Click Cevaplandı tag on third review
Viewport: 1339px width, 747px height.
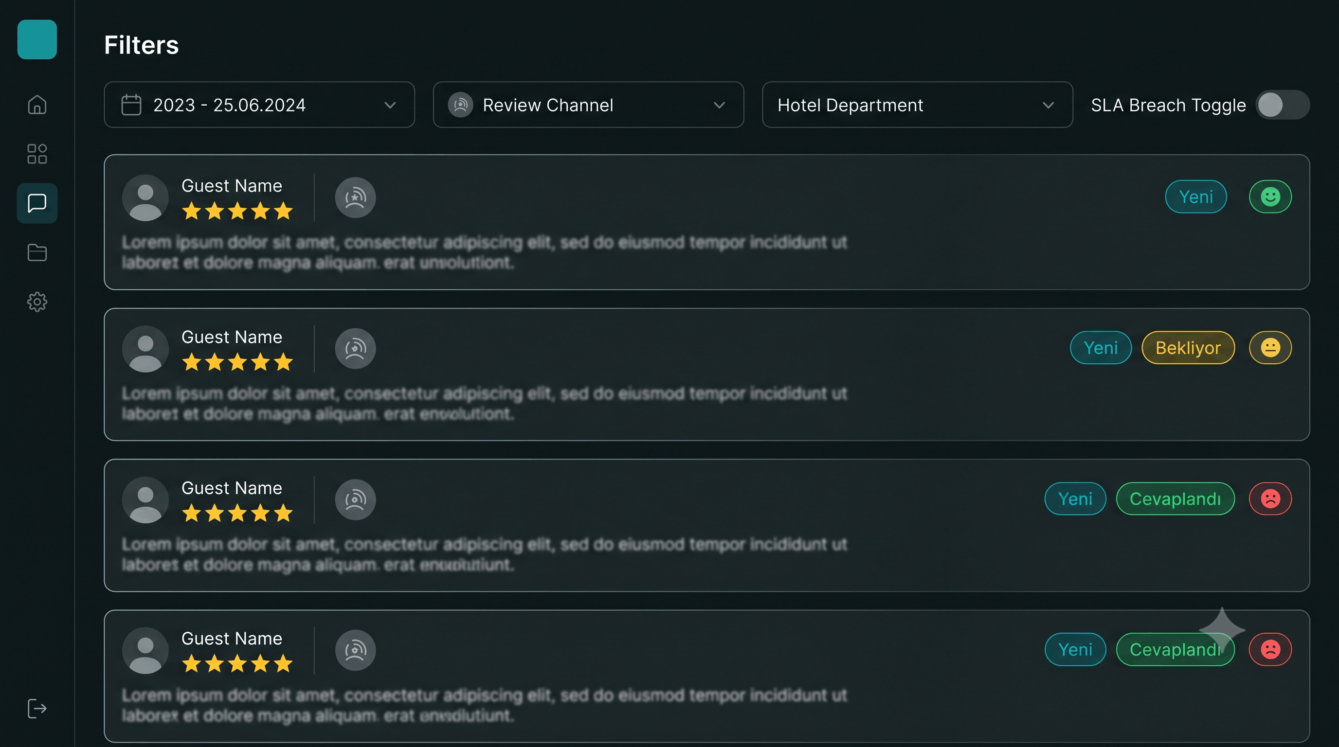(x=1175, y=498)
